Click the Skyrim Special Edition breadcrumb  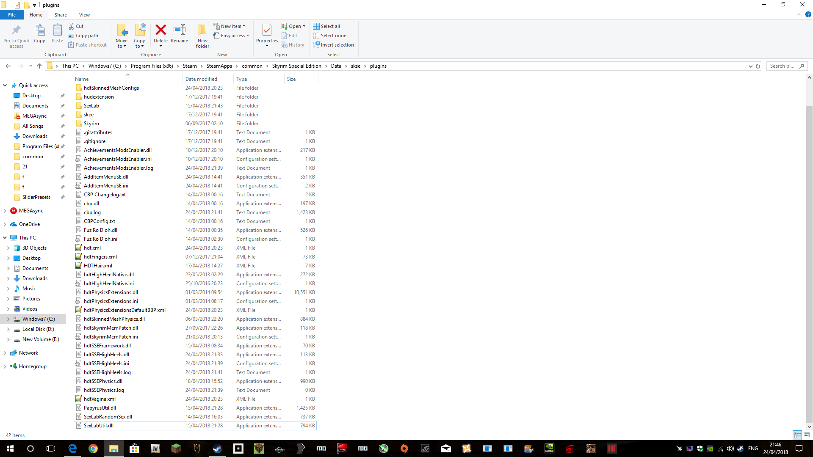(296, 66)
